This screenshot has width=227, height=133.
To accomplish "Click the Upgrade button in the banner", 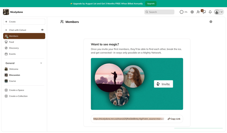I will click(x=151, y=4).
